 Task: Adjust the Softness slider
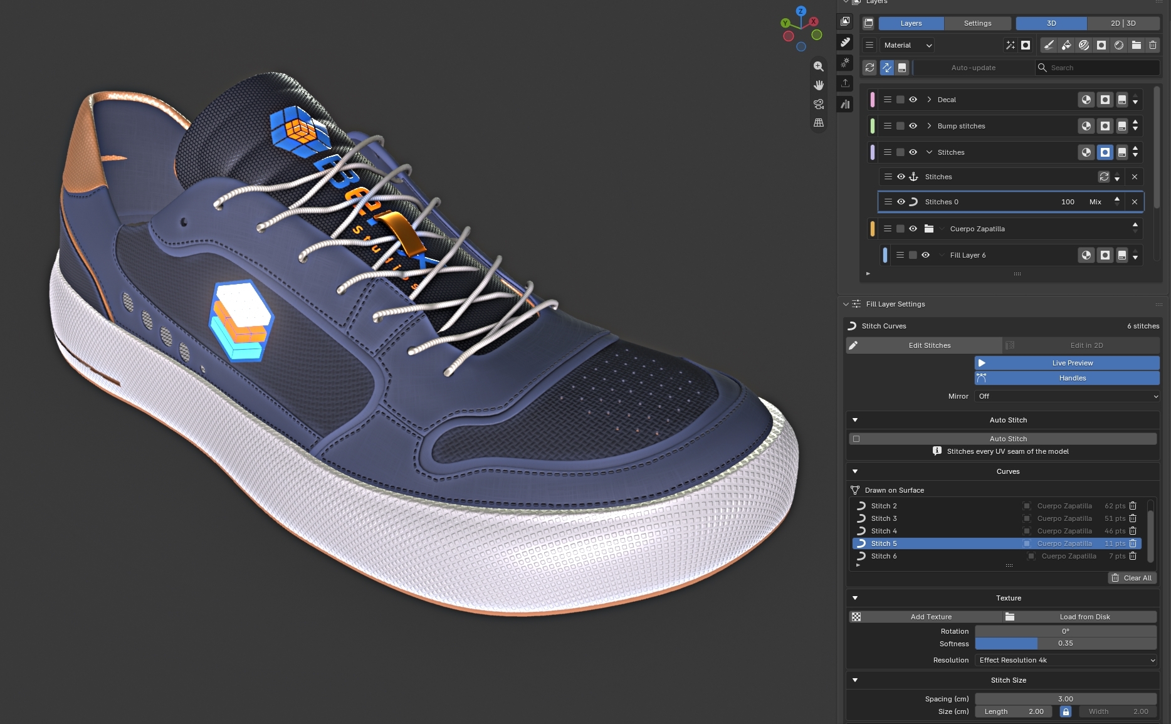[1066, 644]
